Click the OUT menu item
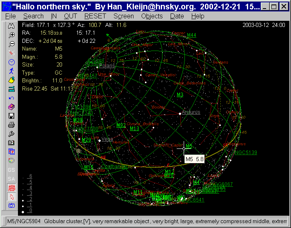 click(71, 16)
